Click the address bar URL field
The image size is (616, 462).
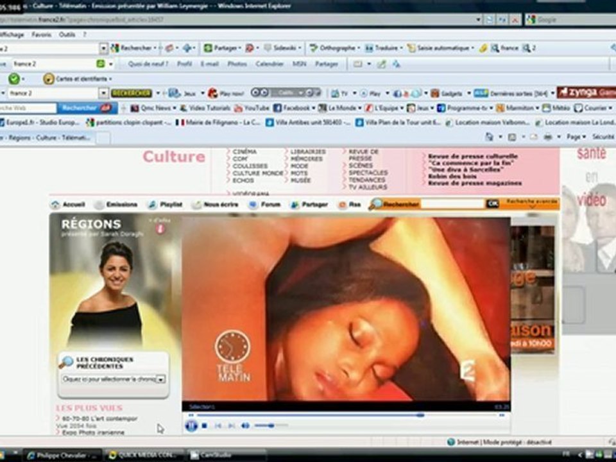235,19
